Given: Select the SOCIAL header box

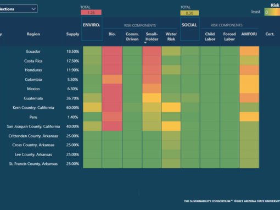Looking at the screenshot, I should click(190, 29).
